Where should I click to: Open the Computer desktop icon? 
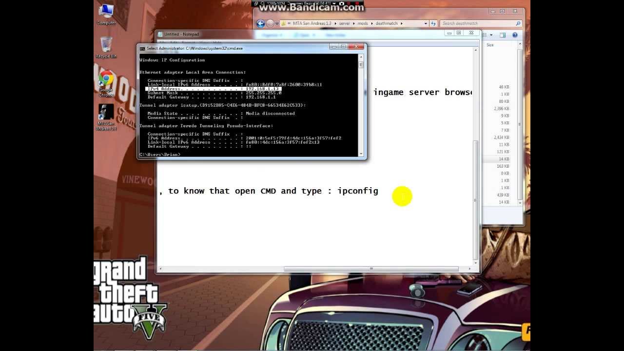click(x=106, y=14)
